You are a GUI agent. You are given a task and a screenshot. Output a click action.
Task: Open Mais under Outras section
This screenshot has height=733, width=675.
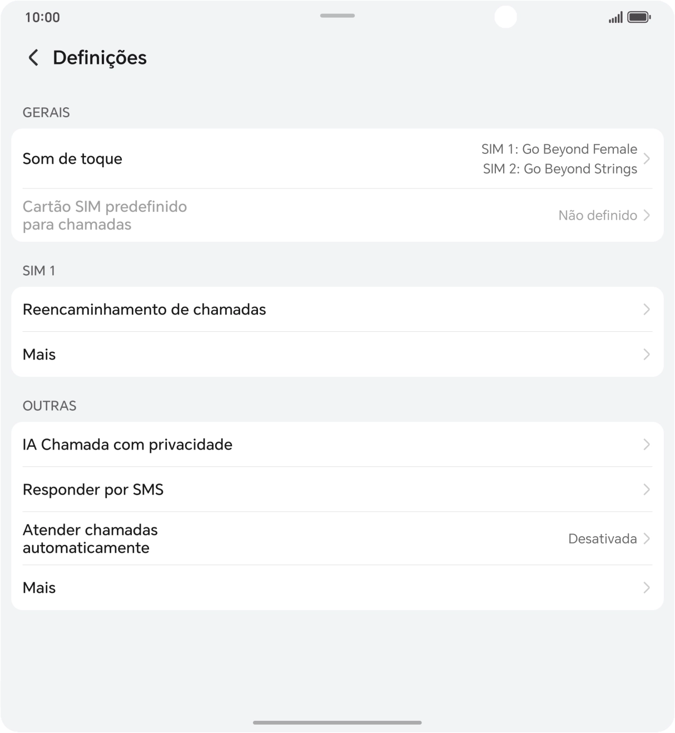tap(39, 588)
